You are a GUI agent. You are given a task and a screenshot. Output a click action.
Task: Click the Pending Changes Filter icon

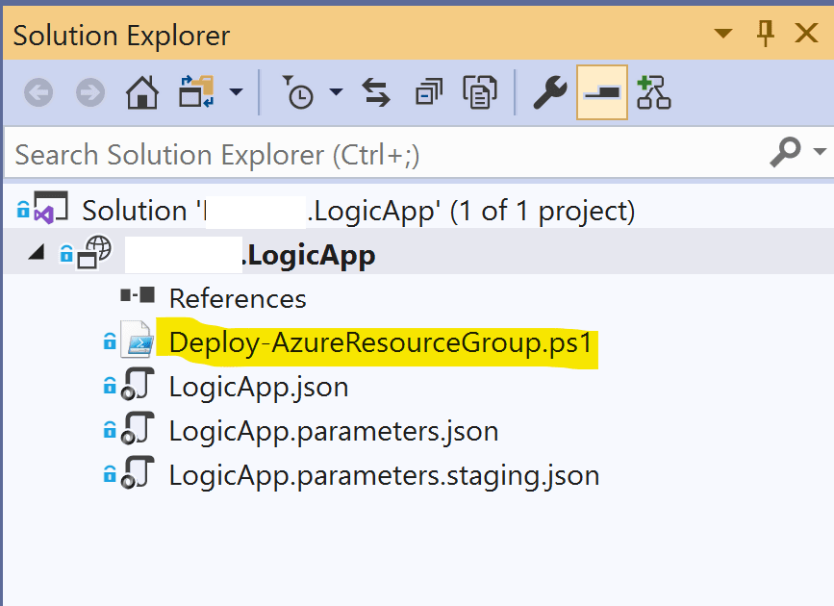[x=297, y=92]
